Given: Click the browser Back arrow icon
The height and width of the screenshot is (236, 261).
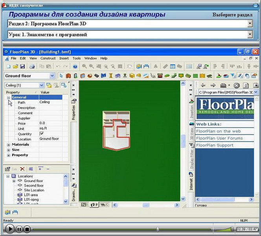Looking at the screenshot, I should click(203, 85).
